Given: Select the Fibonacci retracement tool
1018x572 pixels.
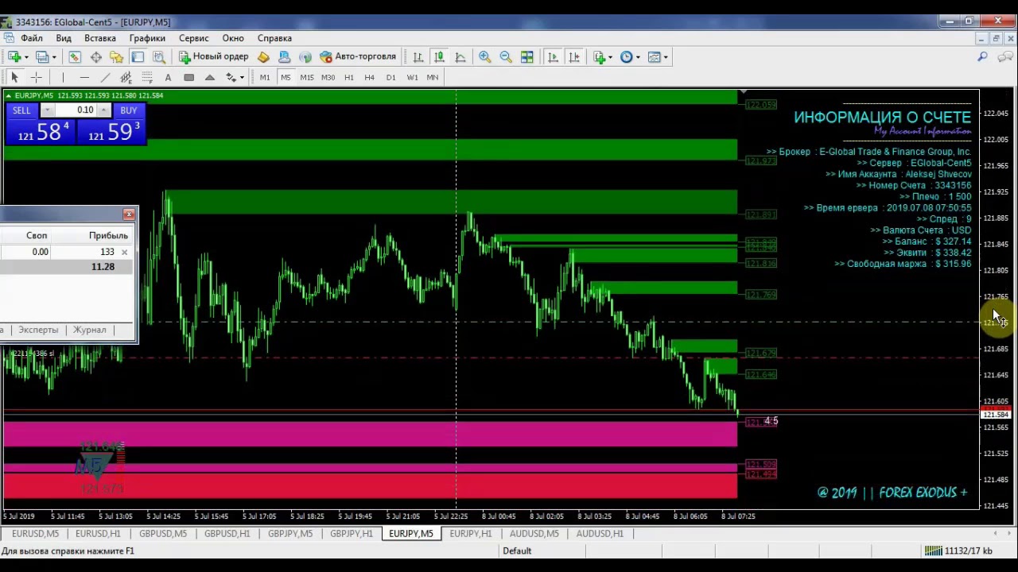Looking at the screenshot, I should (x=147, y=77).
